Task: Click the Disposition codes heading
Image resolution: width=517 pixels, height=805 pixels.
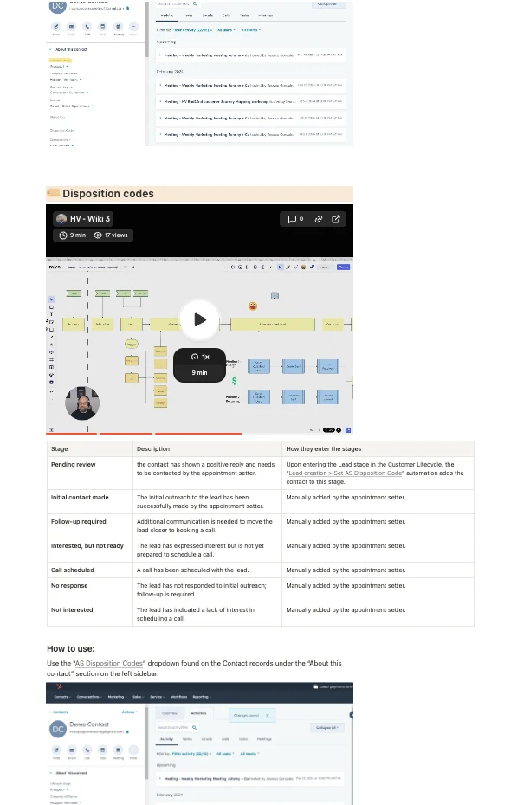Action: pyautogui.click(x=108, y=194)
